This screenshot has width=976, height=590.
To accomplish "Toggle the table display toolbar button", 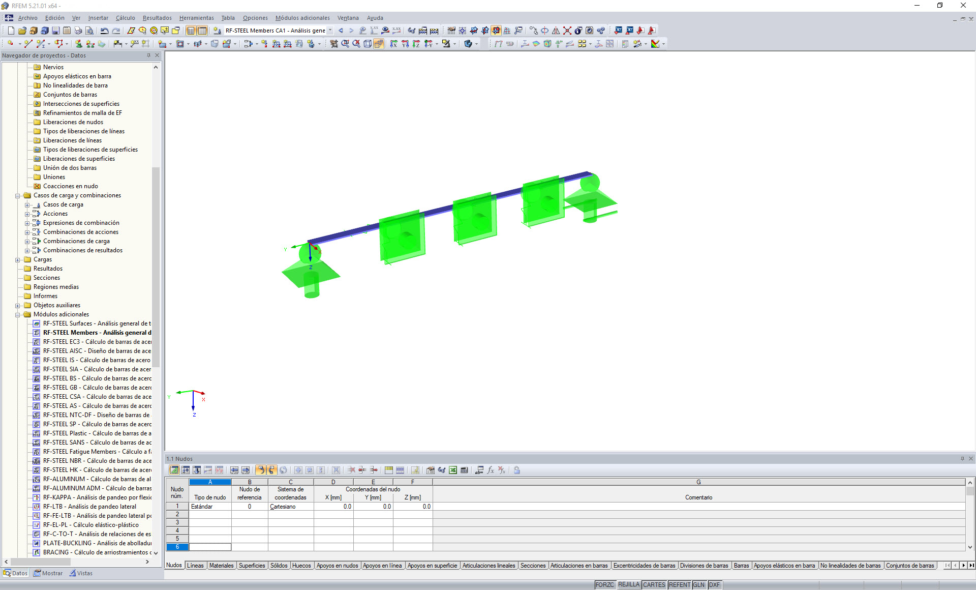I will (202, 31).
